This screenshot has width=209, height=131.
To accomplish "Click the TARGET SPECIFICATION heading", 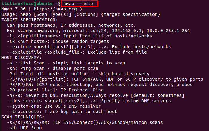I will point(30,20).
